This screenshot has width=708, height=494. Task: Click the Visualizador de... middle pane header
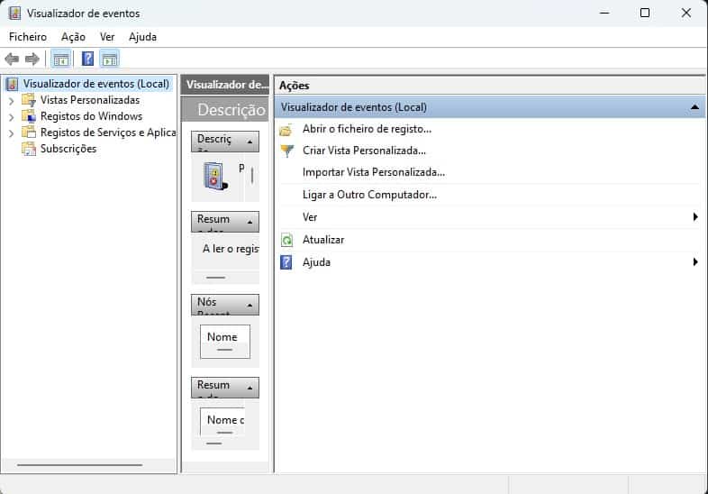225,85
